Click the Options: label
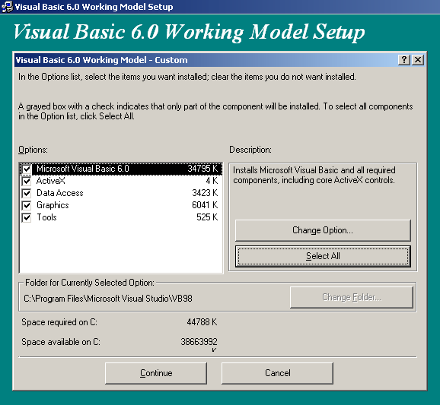The image size is (440, 405). click(x=33, y=150)
